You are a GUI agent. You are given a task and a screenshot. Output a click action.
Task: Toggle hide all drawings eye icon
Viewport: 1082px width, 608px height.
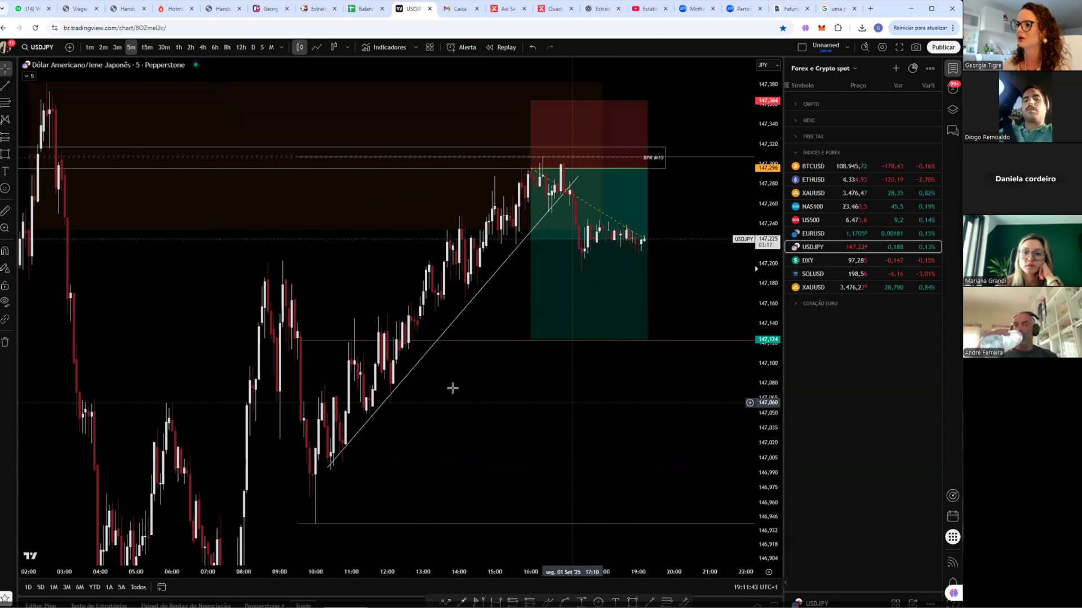click(x=6, y=302)
